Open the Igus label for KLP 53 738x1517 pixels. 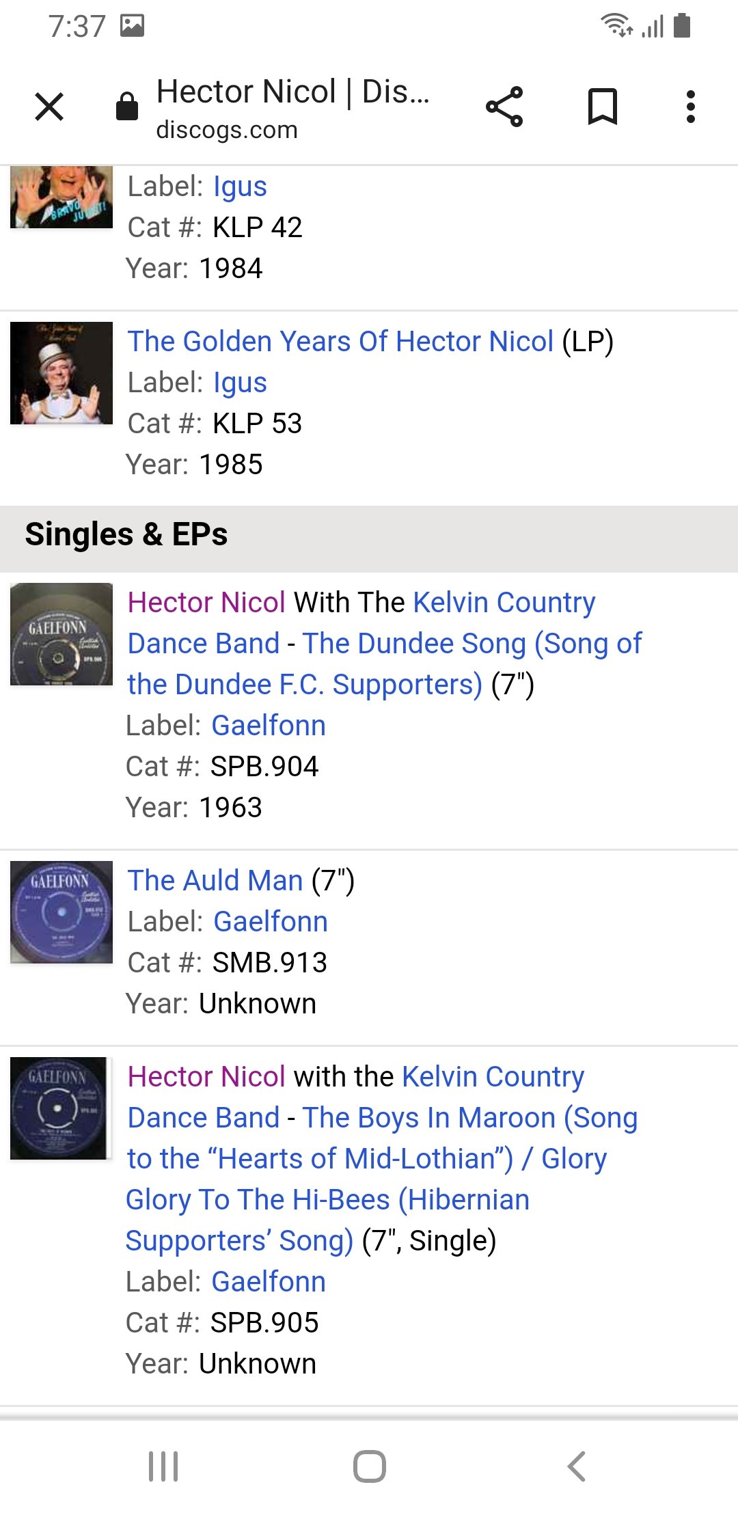pos(240,383)
